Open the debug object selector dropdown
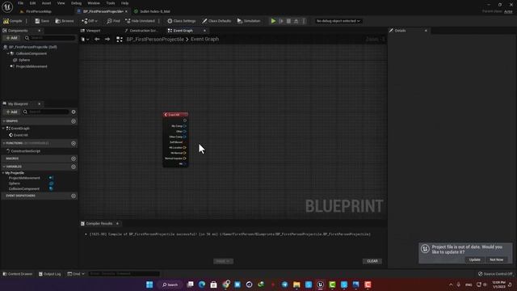Image resolution: width=517 pixels, height=291 pixels. pyautogui.click(x=338, y=21)
